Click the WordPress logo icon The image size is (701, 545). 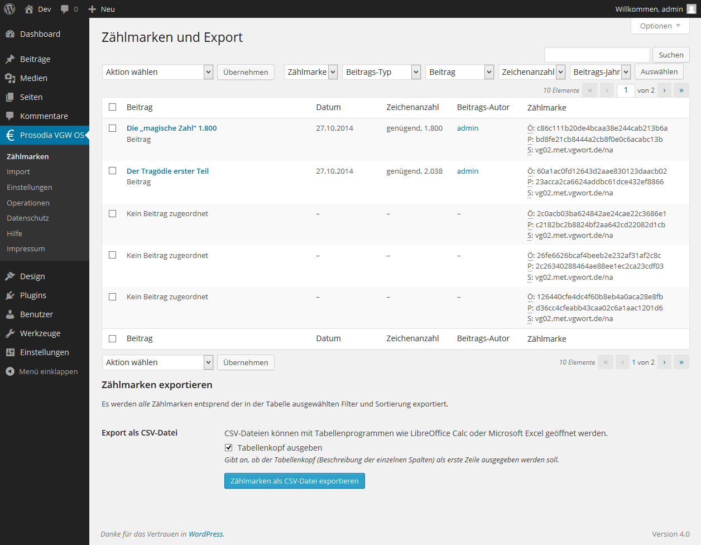click(x=9, y=9)
